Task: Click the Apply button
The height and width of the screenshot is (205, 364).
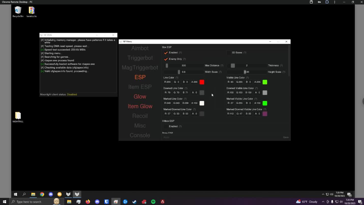Action: point(166,137)
